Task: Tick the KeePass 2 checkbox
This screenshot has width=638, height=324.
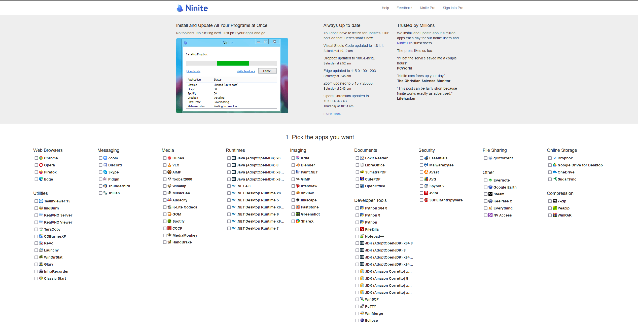Action: (486, 201)
